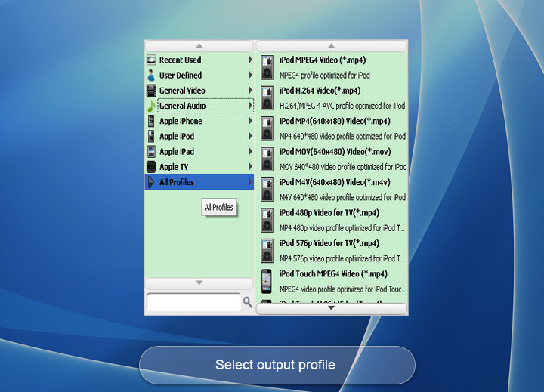Click the profile search text box

[x=193, y=302]
